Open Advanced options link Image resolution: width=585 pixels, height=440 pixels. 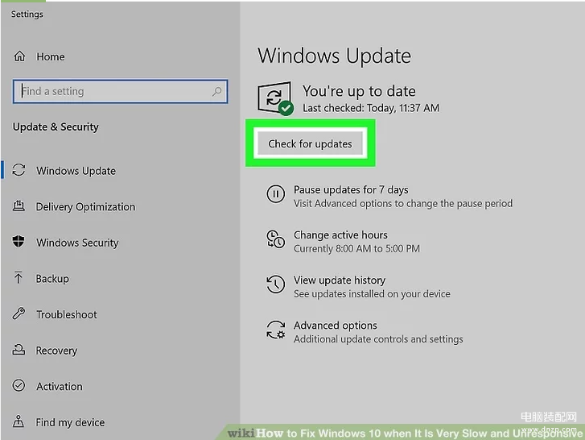point(335,326)
